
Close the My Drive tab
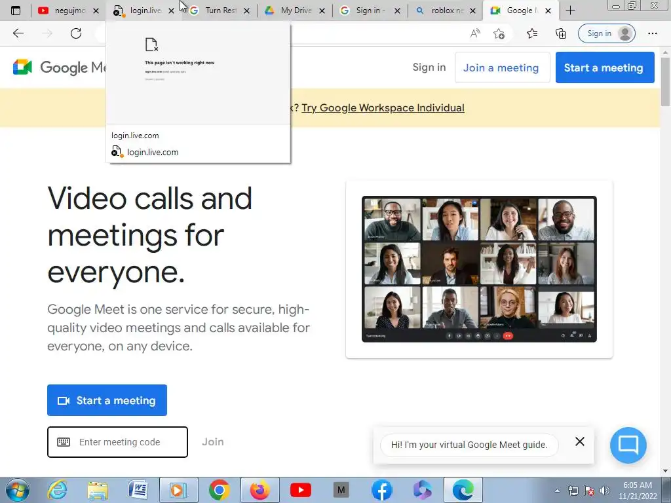click(x=322, y=10)
